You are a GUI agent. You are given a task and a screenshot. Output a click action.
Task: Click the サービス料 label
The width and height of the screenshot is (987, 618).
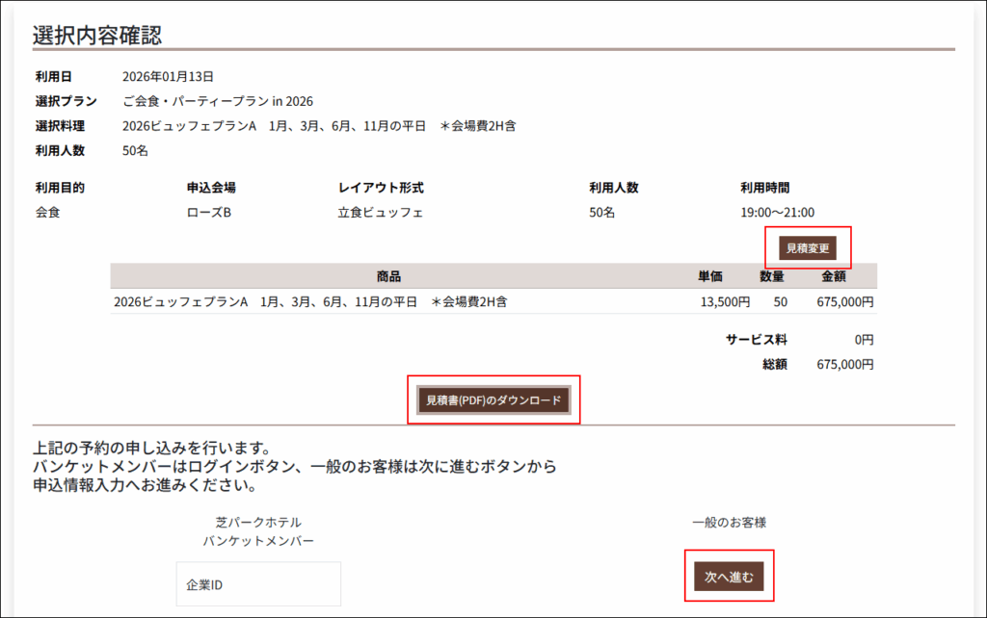point(757,340)
